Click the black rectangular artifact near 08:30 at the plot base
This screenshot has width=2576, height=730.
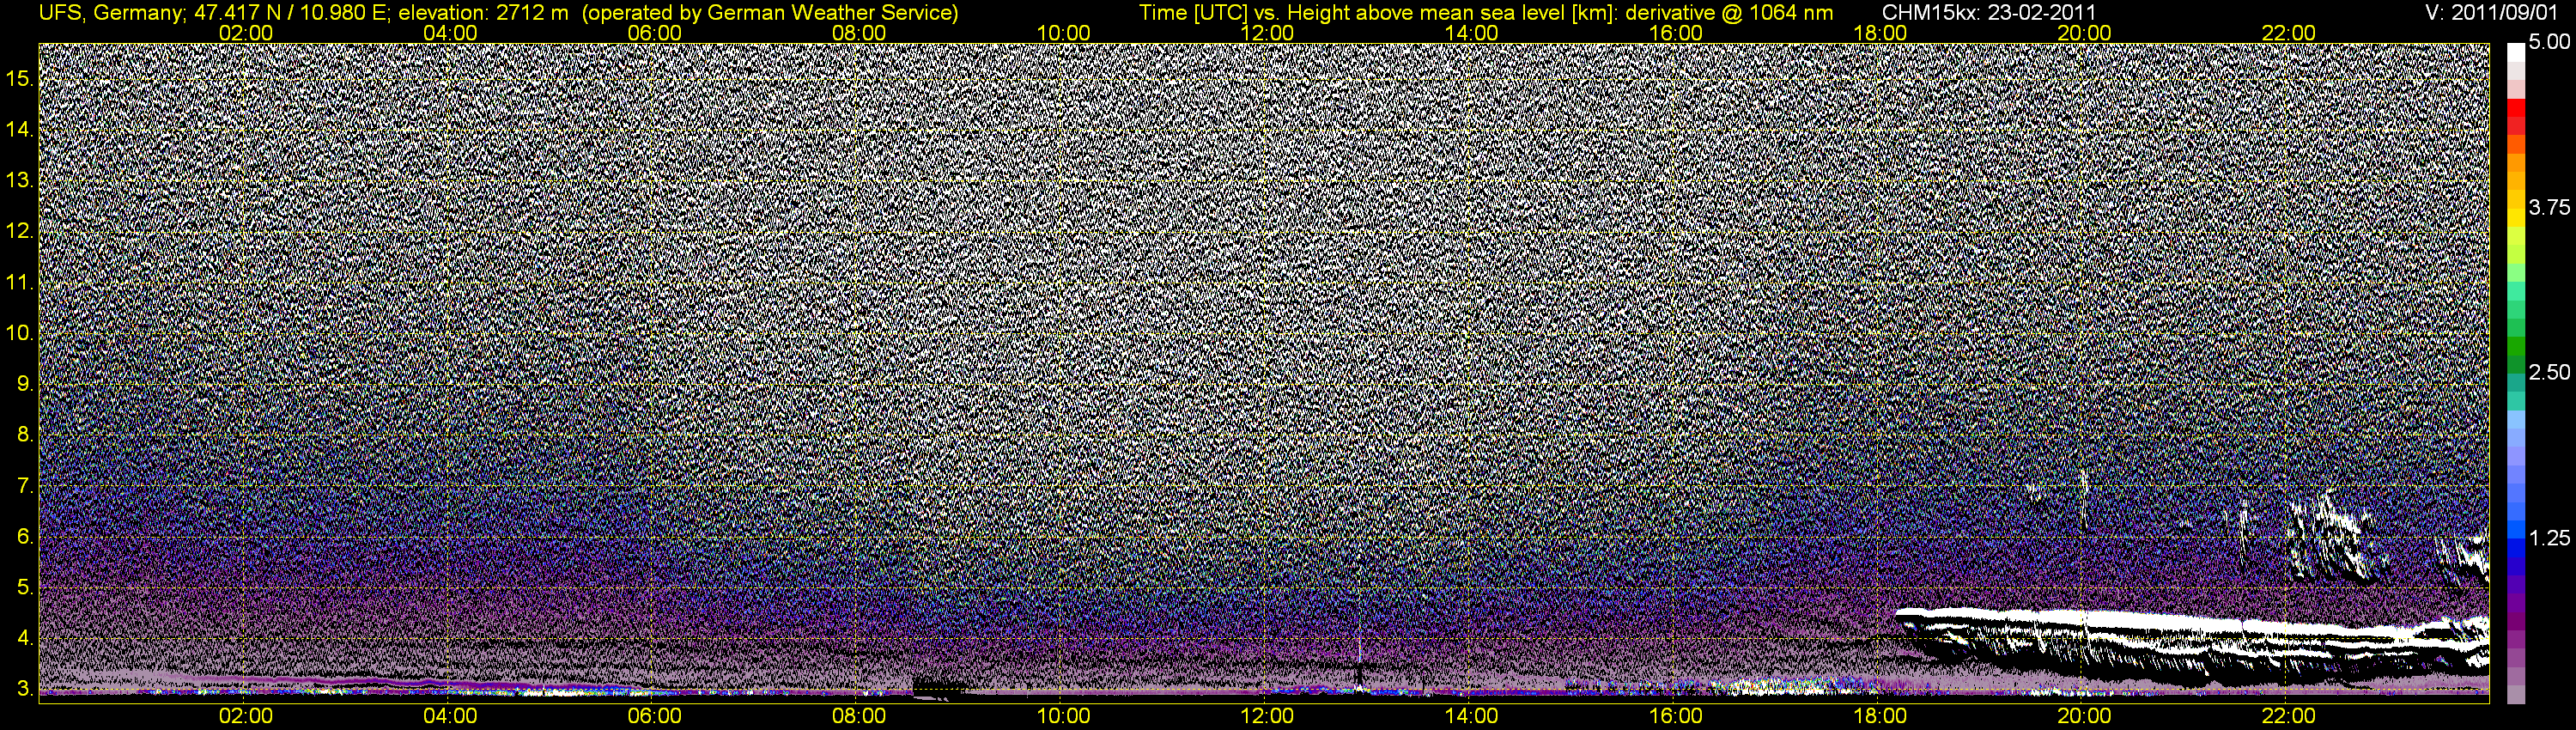click(940, 687)
